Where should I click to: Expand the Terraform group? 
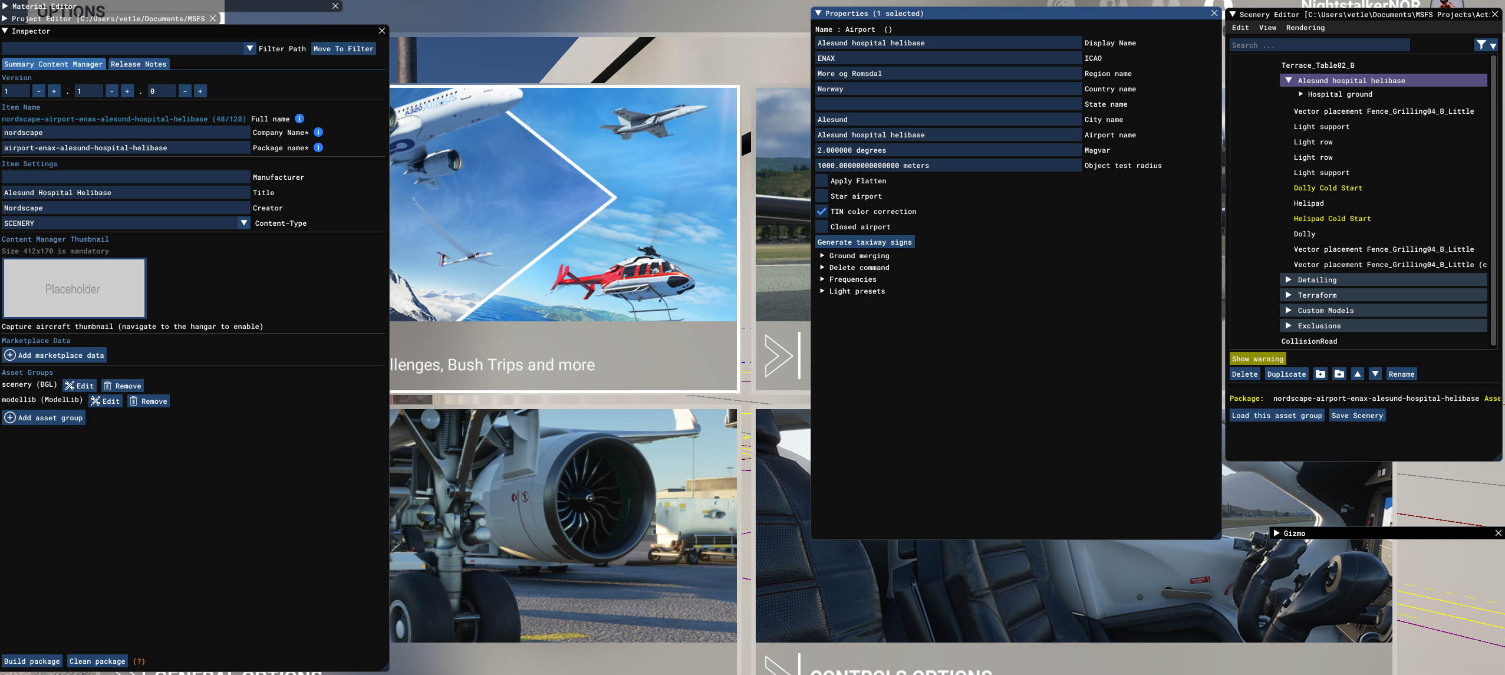1289,295
